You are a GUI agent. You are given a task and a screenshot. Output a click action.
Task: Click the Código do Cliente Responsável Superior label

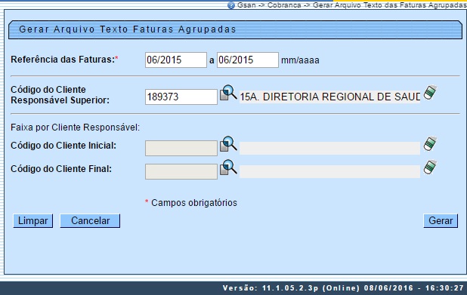click(60, 94)
